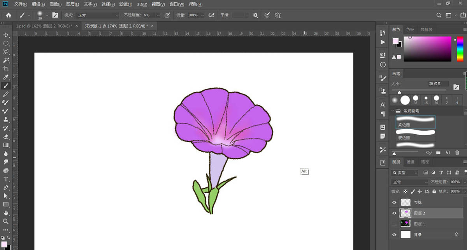
Task: Select the Brush tool in left toolbar
Action: 6,86
